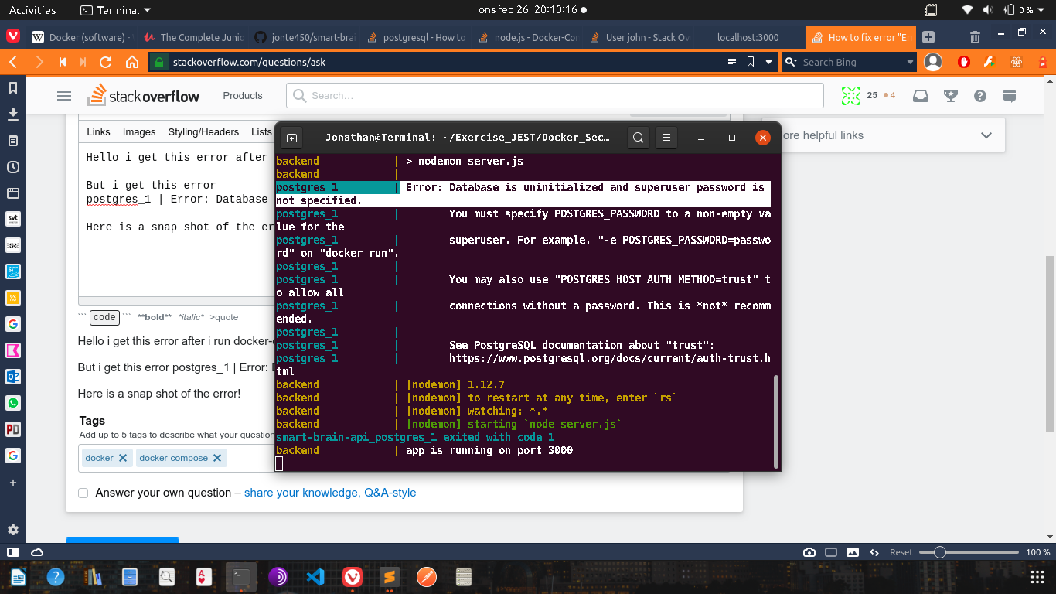Bookmark the current page
The width and height of the screenshot is (1056, 594).
coord(751,62)
